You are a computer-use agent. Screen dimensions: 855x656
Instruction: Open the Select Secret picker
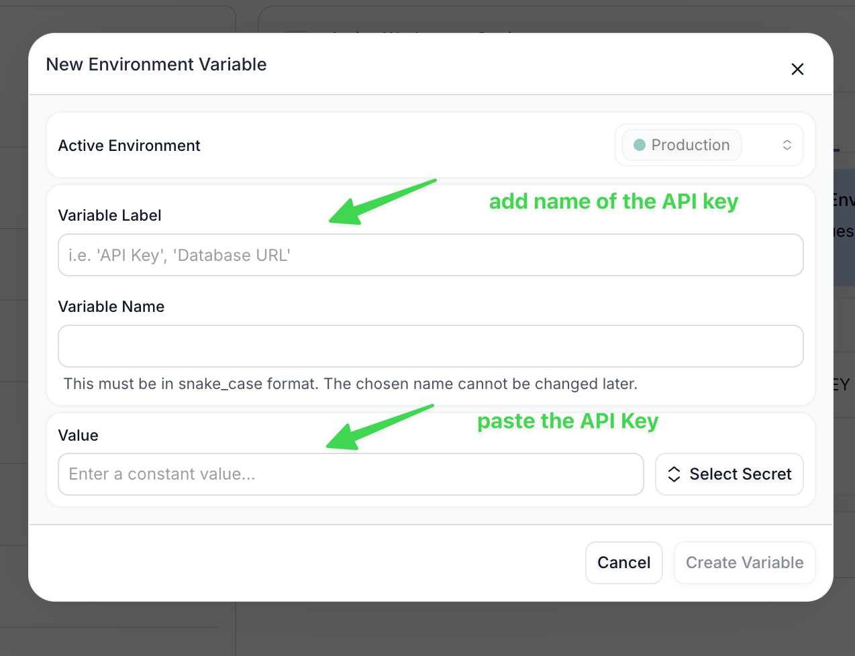pyautogui.click(x=729, y=474)
